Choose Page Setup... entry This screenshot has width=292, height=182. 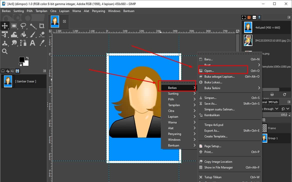click(x=229, y=146)
